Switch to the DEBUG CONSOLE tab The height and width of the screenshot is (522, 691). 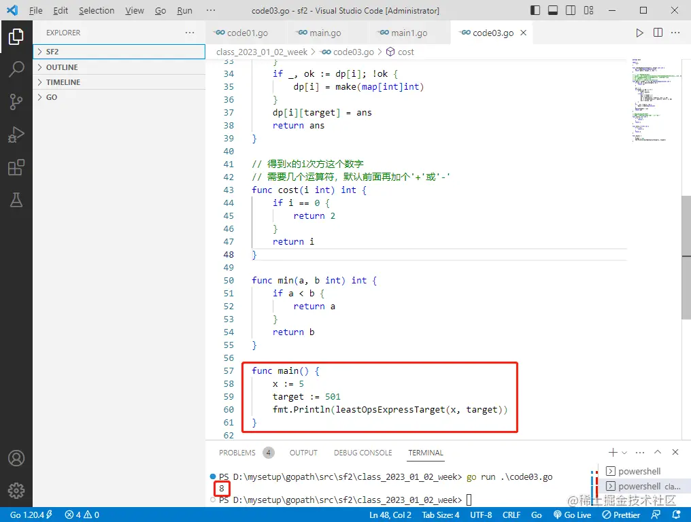[x=363, y=453]
